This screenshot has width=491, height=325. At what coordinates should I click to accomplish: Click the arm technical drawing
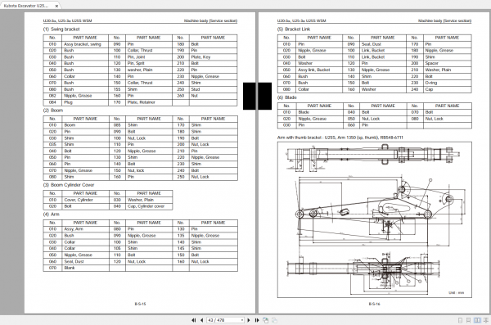[x=375, y=219]
